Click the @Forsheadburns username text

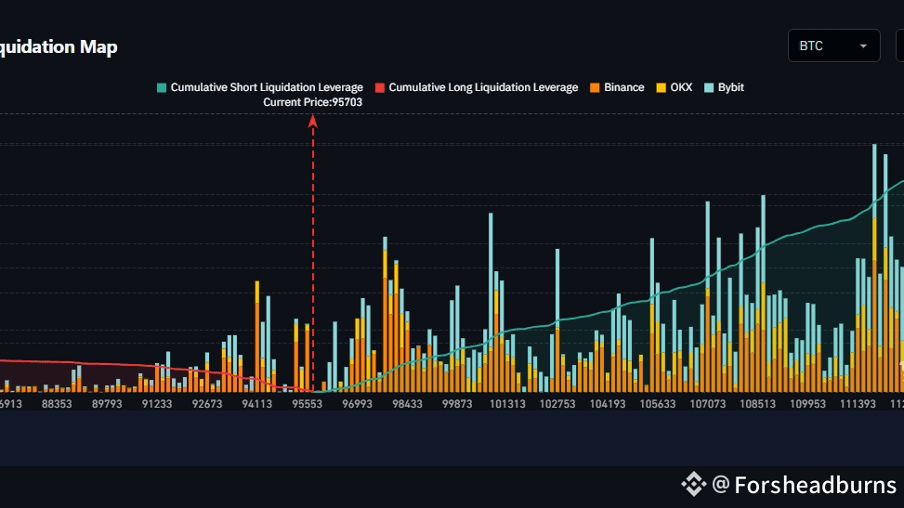805,484
